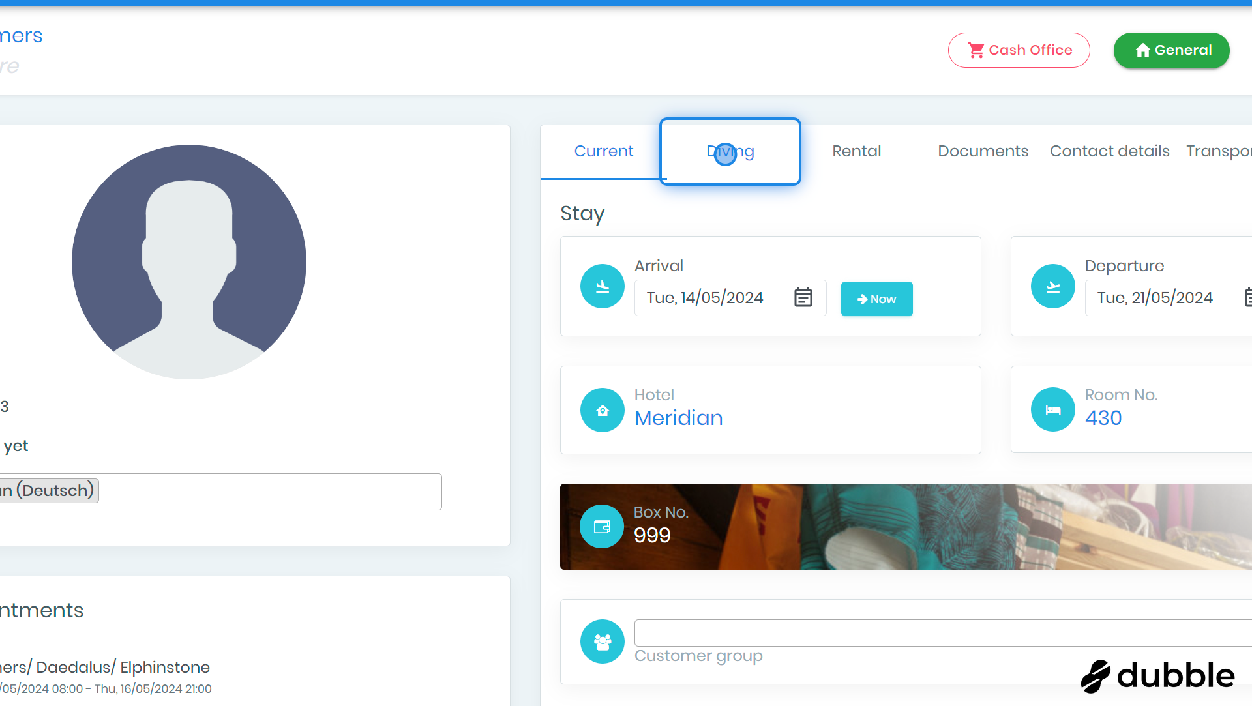Open the Rental tab

[856, 151]
